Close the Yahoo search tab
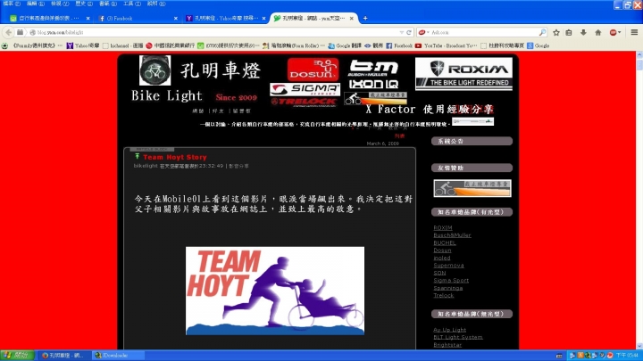 click(x=263, y=19)
